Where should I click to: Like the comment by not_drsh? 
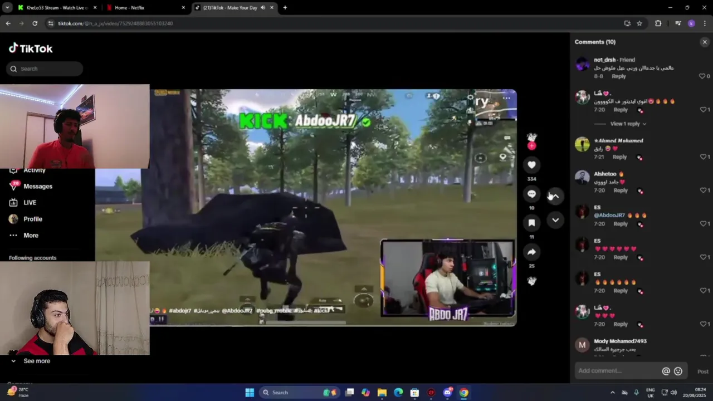pos(702,76)
